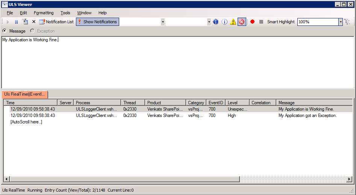Sort by the Process column header
Screen dimensions: 356x195
(97, 103)
